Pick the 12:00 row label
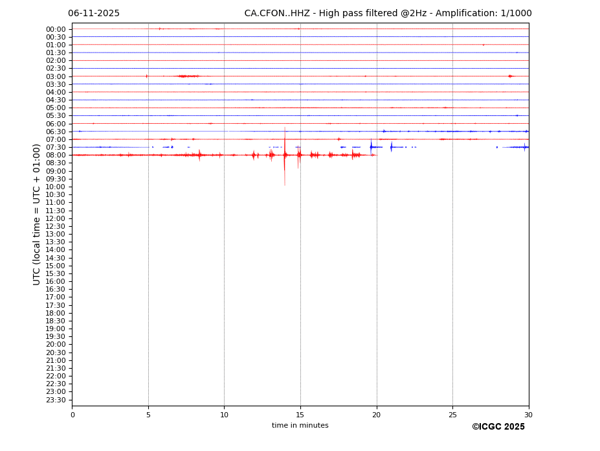Viewport: 600px width, 451px height. tap(56, 218)
